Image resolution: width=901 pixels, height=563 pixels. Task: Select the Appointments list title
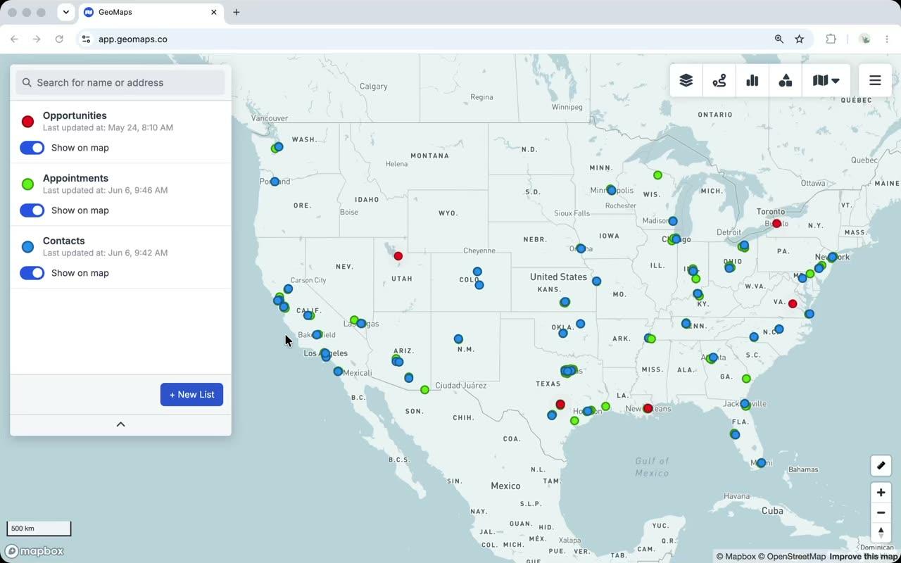(75, 178)
